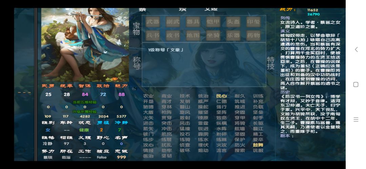Click the 魅力 stat value 88

[121, 94]
